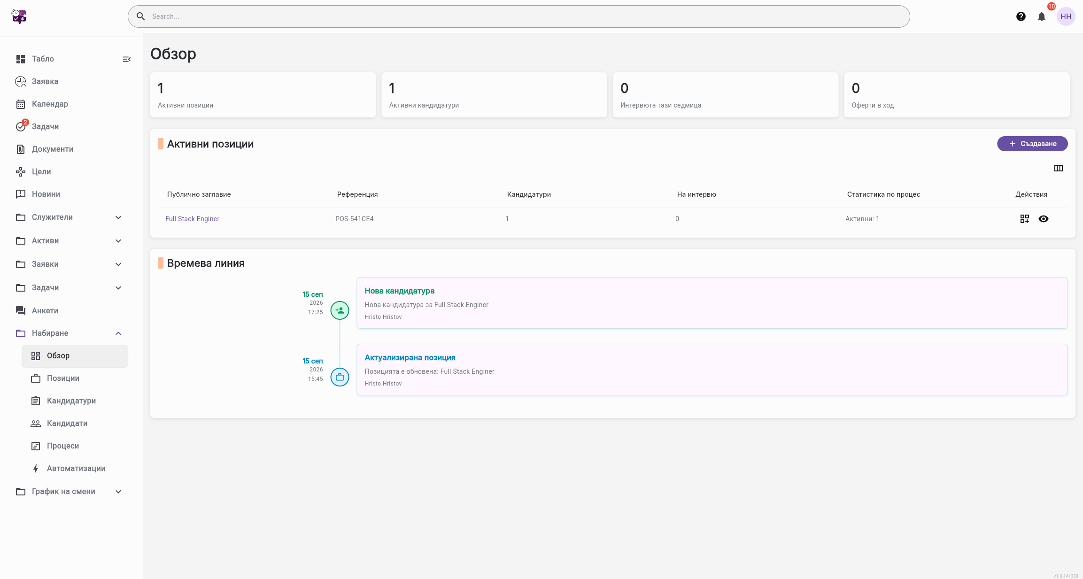Collapse the Набиране section chevron
The height and width of the screenshot is (579, 1083).
[118, 333]
